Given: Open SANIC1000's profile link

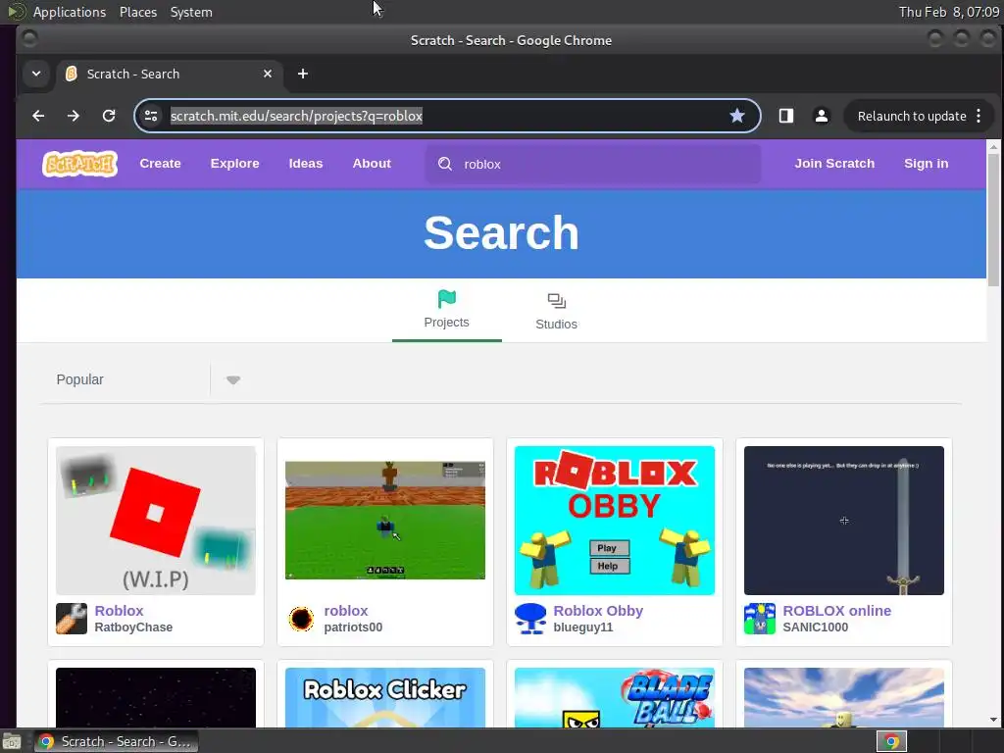Looking at the screenshot, I should 815,627.
